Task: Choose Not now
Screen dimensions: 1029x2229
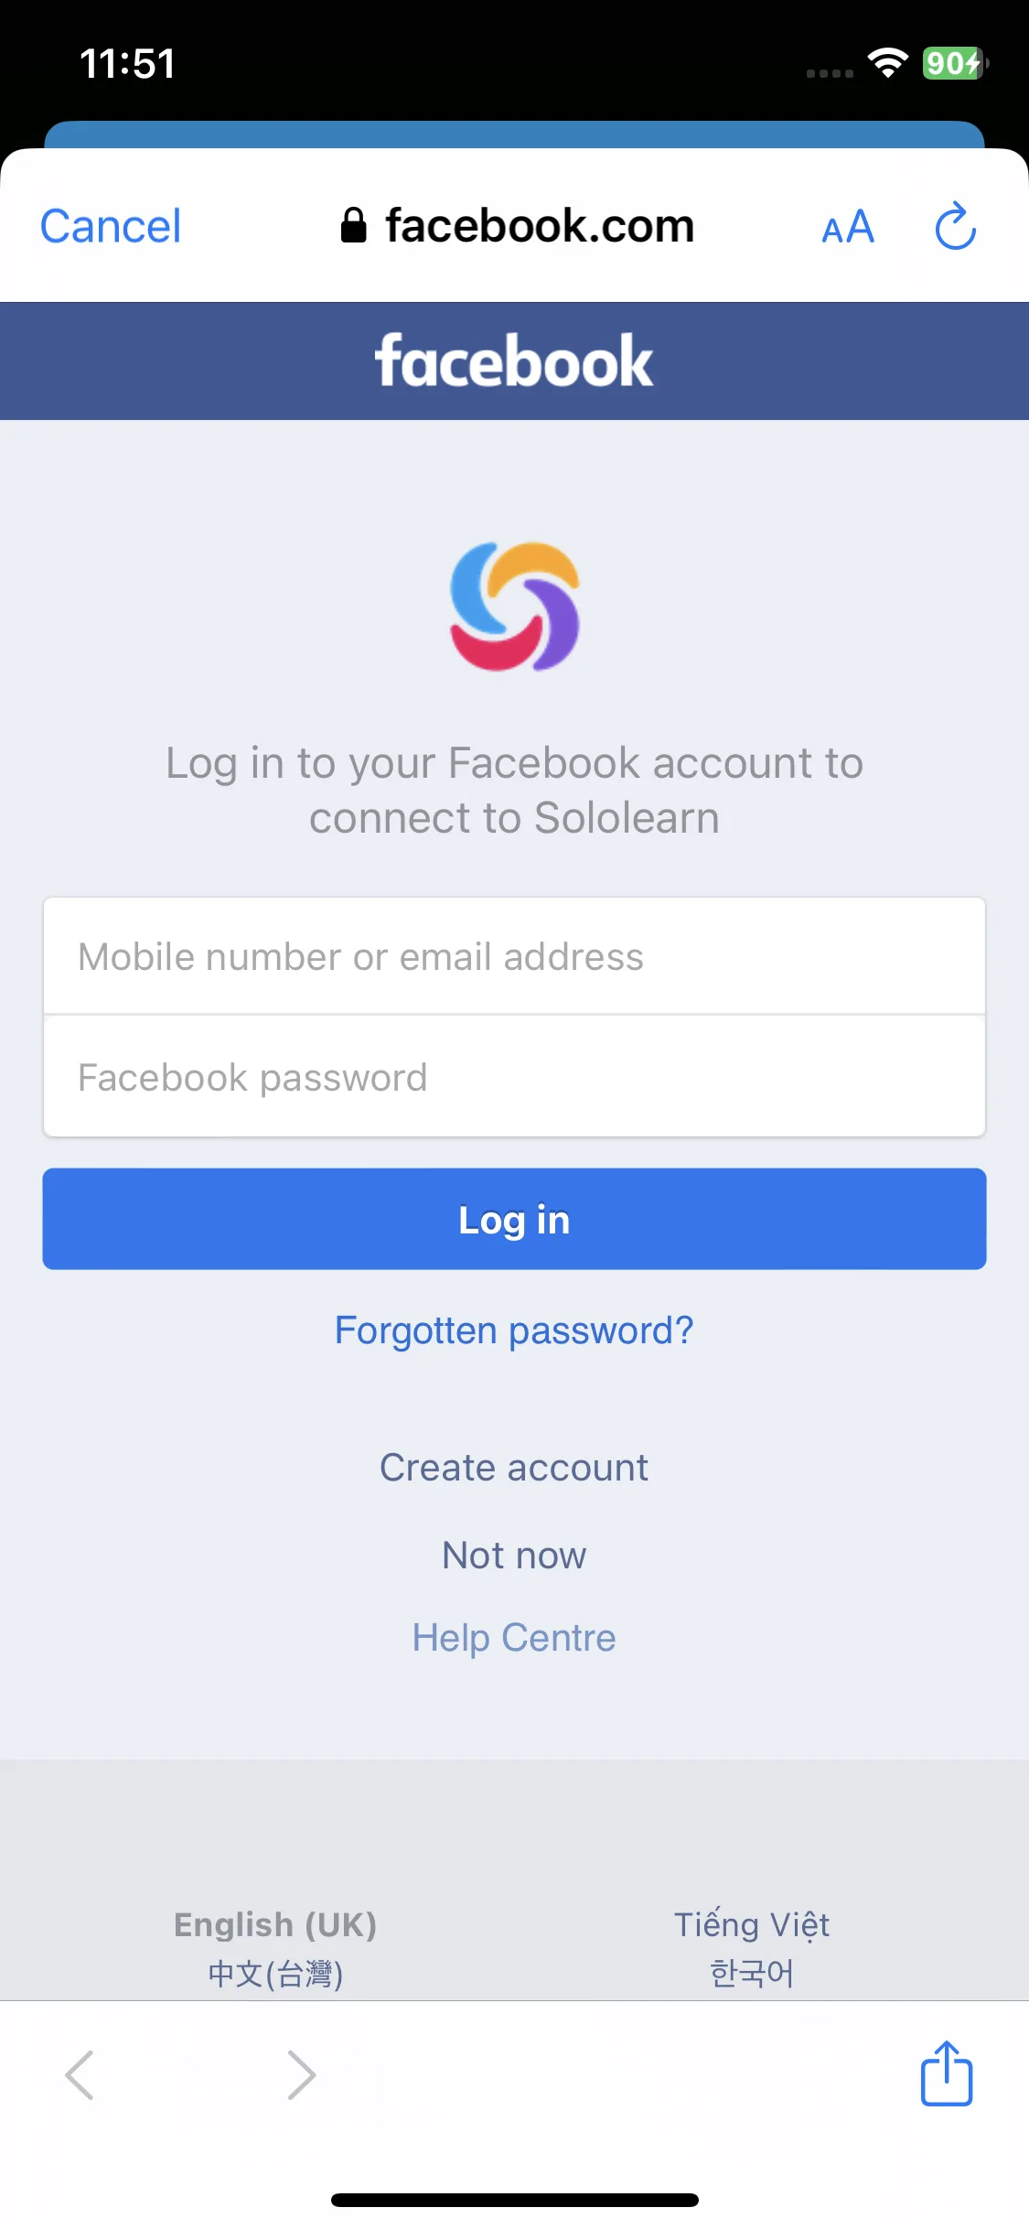Action: 514,1556
